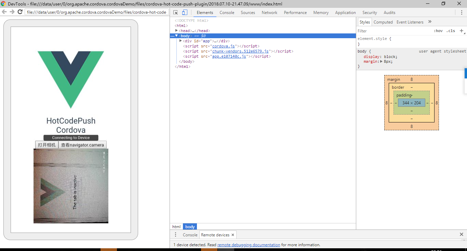Open the DevTools three-dot customize menu
The height and width of the screenshot is (251, 467).
coord(462,13)
